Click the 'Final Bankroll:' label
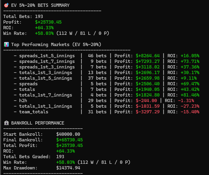Image resolution: width=209 pixels, height=175 pixels. 23,140
